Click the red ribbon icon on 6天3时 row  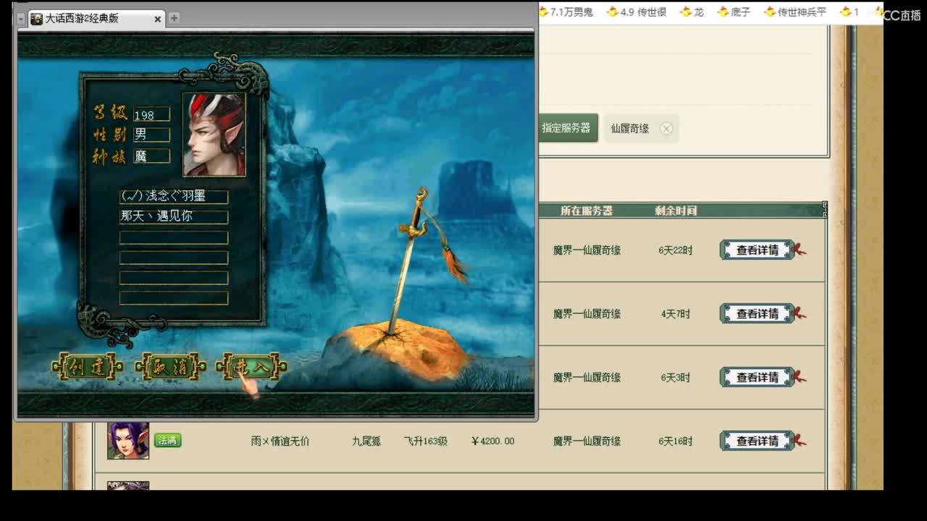pos(800,377)
